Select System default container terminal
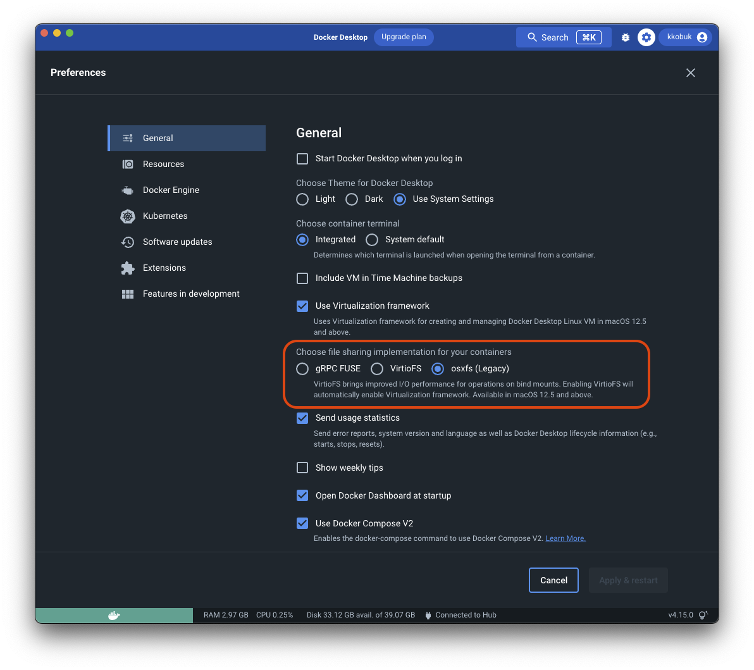Image resolution: width=754 pixels, height=670 pixels. 372,240
